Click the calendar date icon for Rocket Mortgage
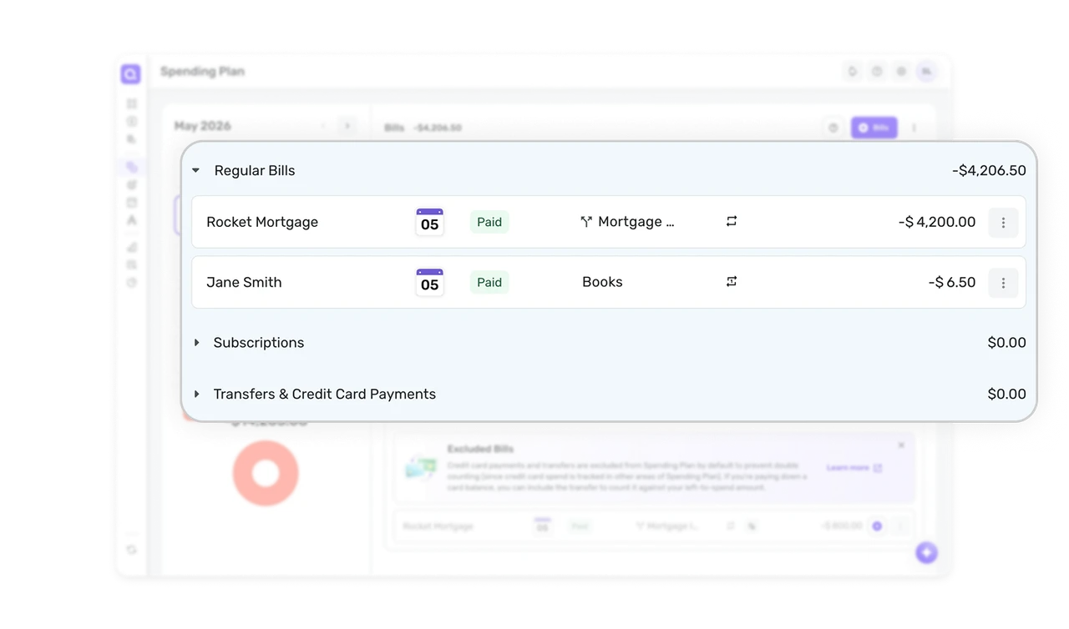Viewport: 1069px width, 629px height. [429, 222]
